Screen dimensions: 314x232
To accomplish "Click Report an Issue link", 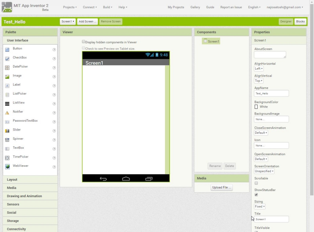I will coord(231,7).
